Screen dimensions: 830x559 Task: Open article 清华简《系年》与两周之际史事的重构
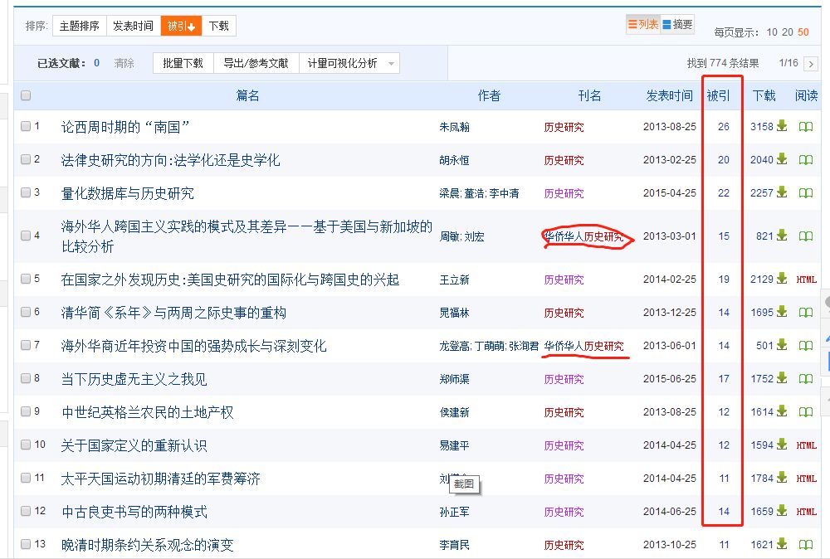[x=173, y=313]
